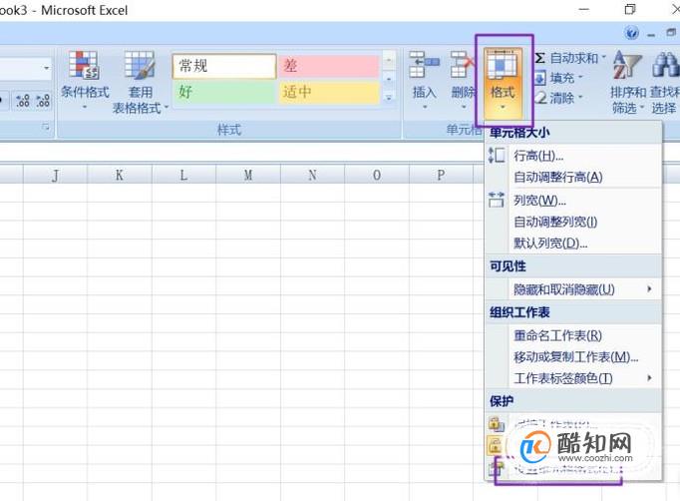Expand the Clear dropdown arrow
The width and height of the screenshot is (680, 501).
[x=580, y=97]
